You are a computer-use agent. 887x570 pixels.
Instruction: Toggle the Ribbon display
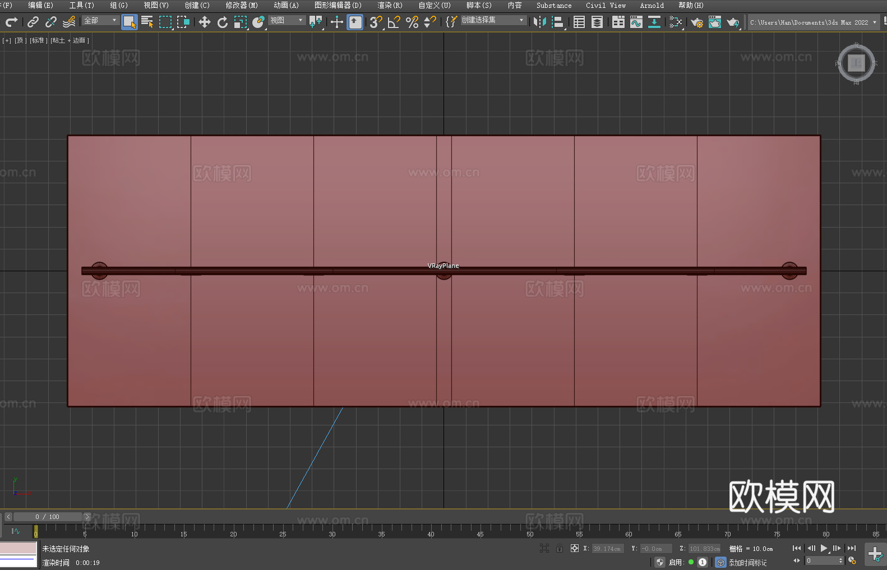[x=618, y=22]
